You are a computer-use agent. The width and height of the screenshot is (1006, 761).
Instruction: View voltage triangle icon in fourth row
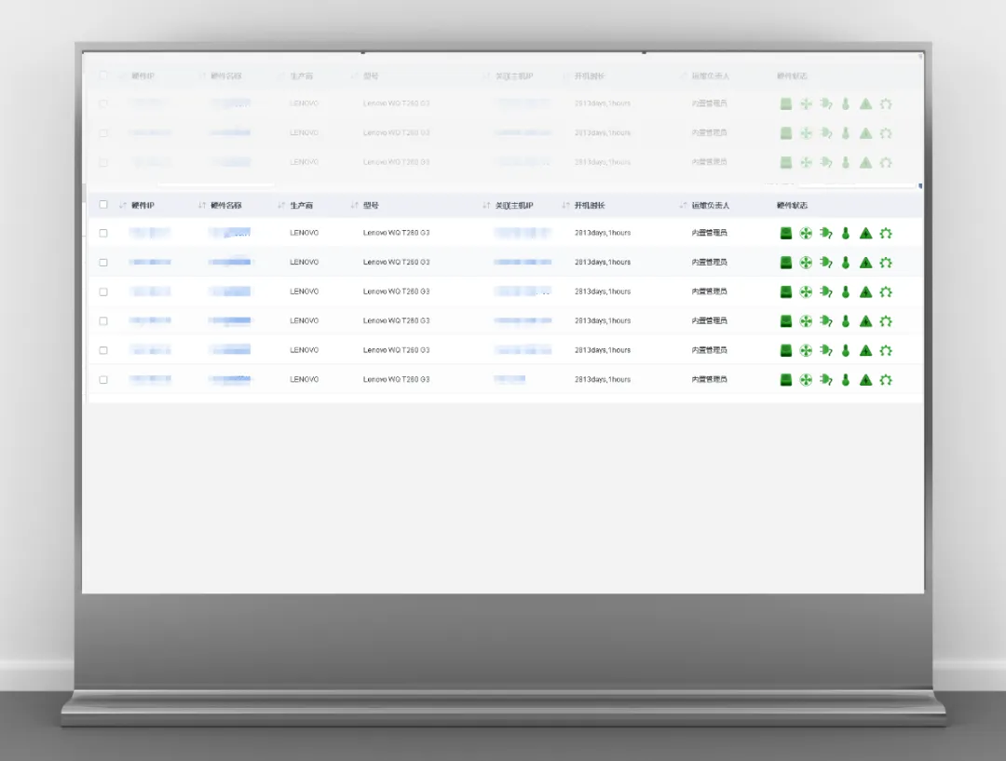[x=865, y=320]
